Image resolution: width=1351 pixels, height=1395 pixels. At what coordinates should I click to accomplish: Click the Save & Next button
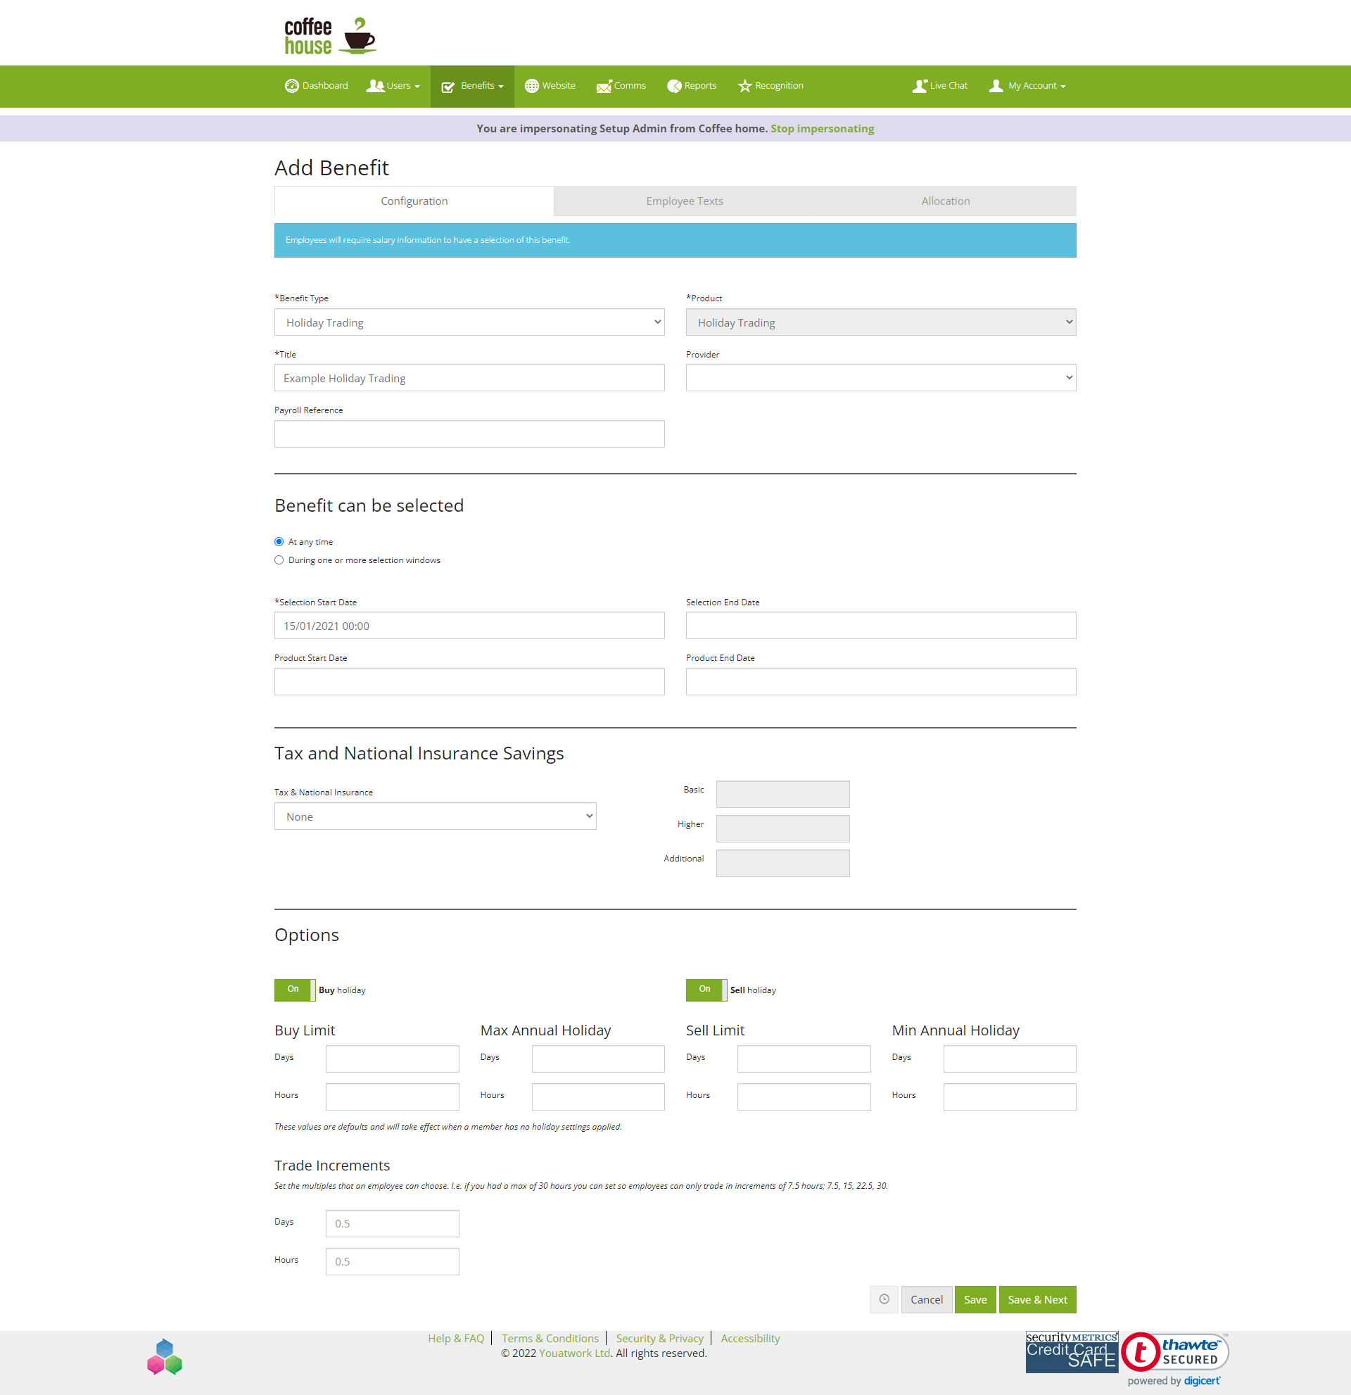tap(1036, 1299)
